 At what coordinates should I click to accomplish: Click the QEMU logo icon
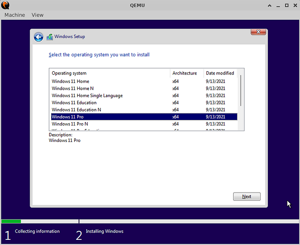coord(5,5)
